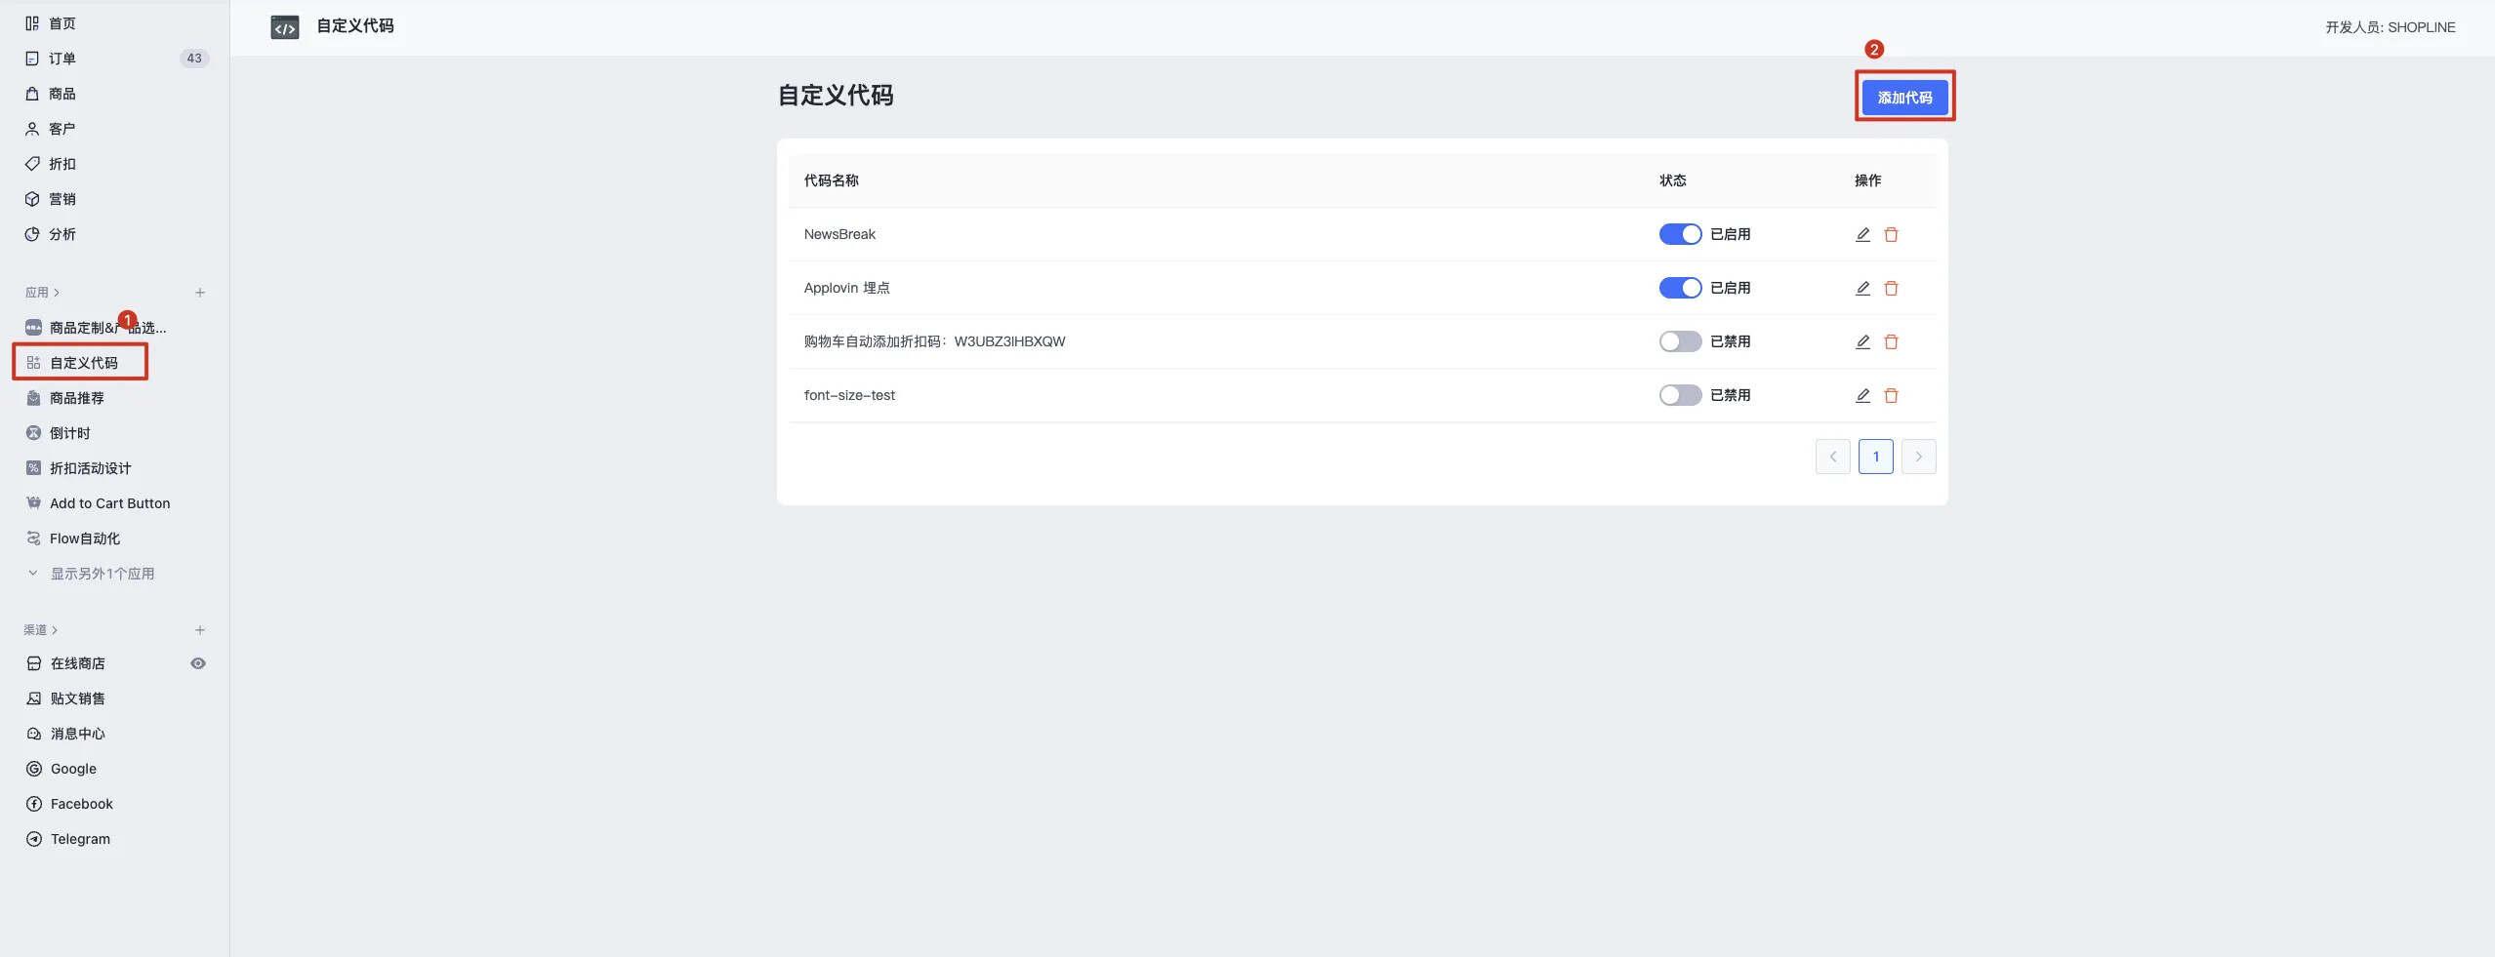The height and width of the screenshot is (957, 2495).
Task: Edit the font-size-test code entry
Action: pos(1862,395)
